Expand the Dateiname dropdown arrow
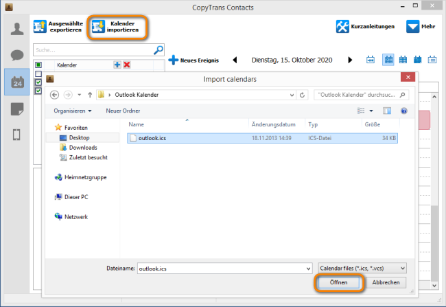The image size is (446, 307). tap(308, 269)
